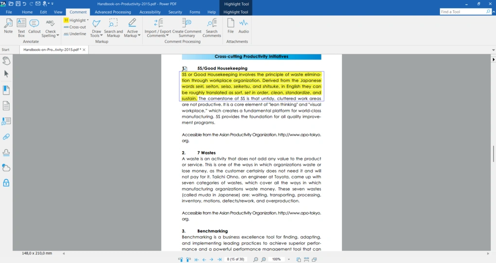The height and width of the screenshot is (263, 496).
Task: Open the user account dropdown icon
Action: click(x=46, y=4)
